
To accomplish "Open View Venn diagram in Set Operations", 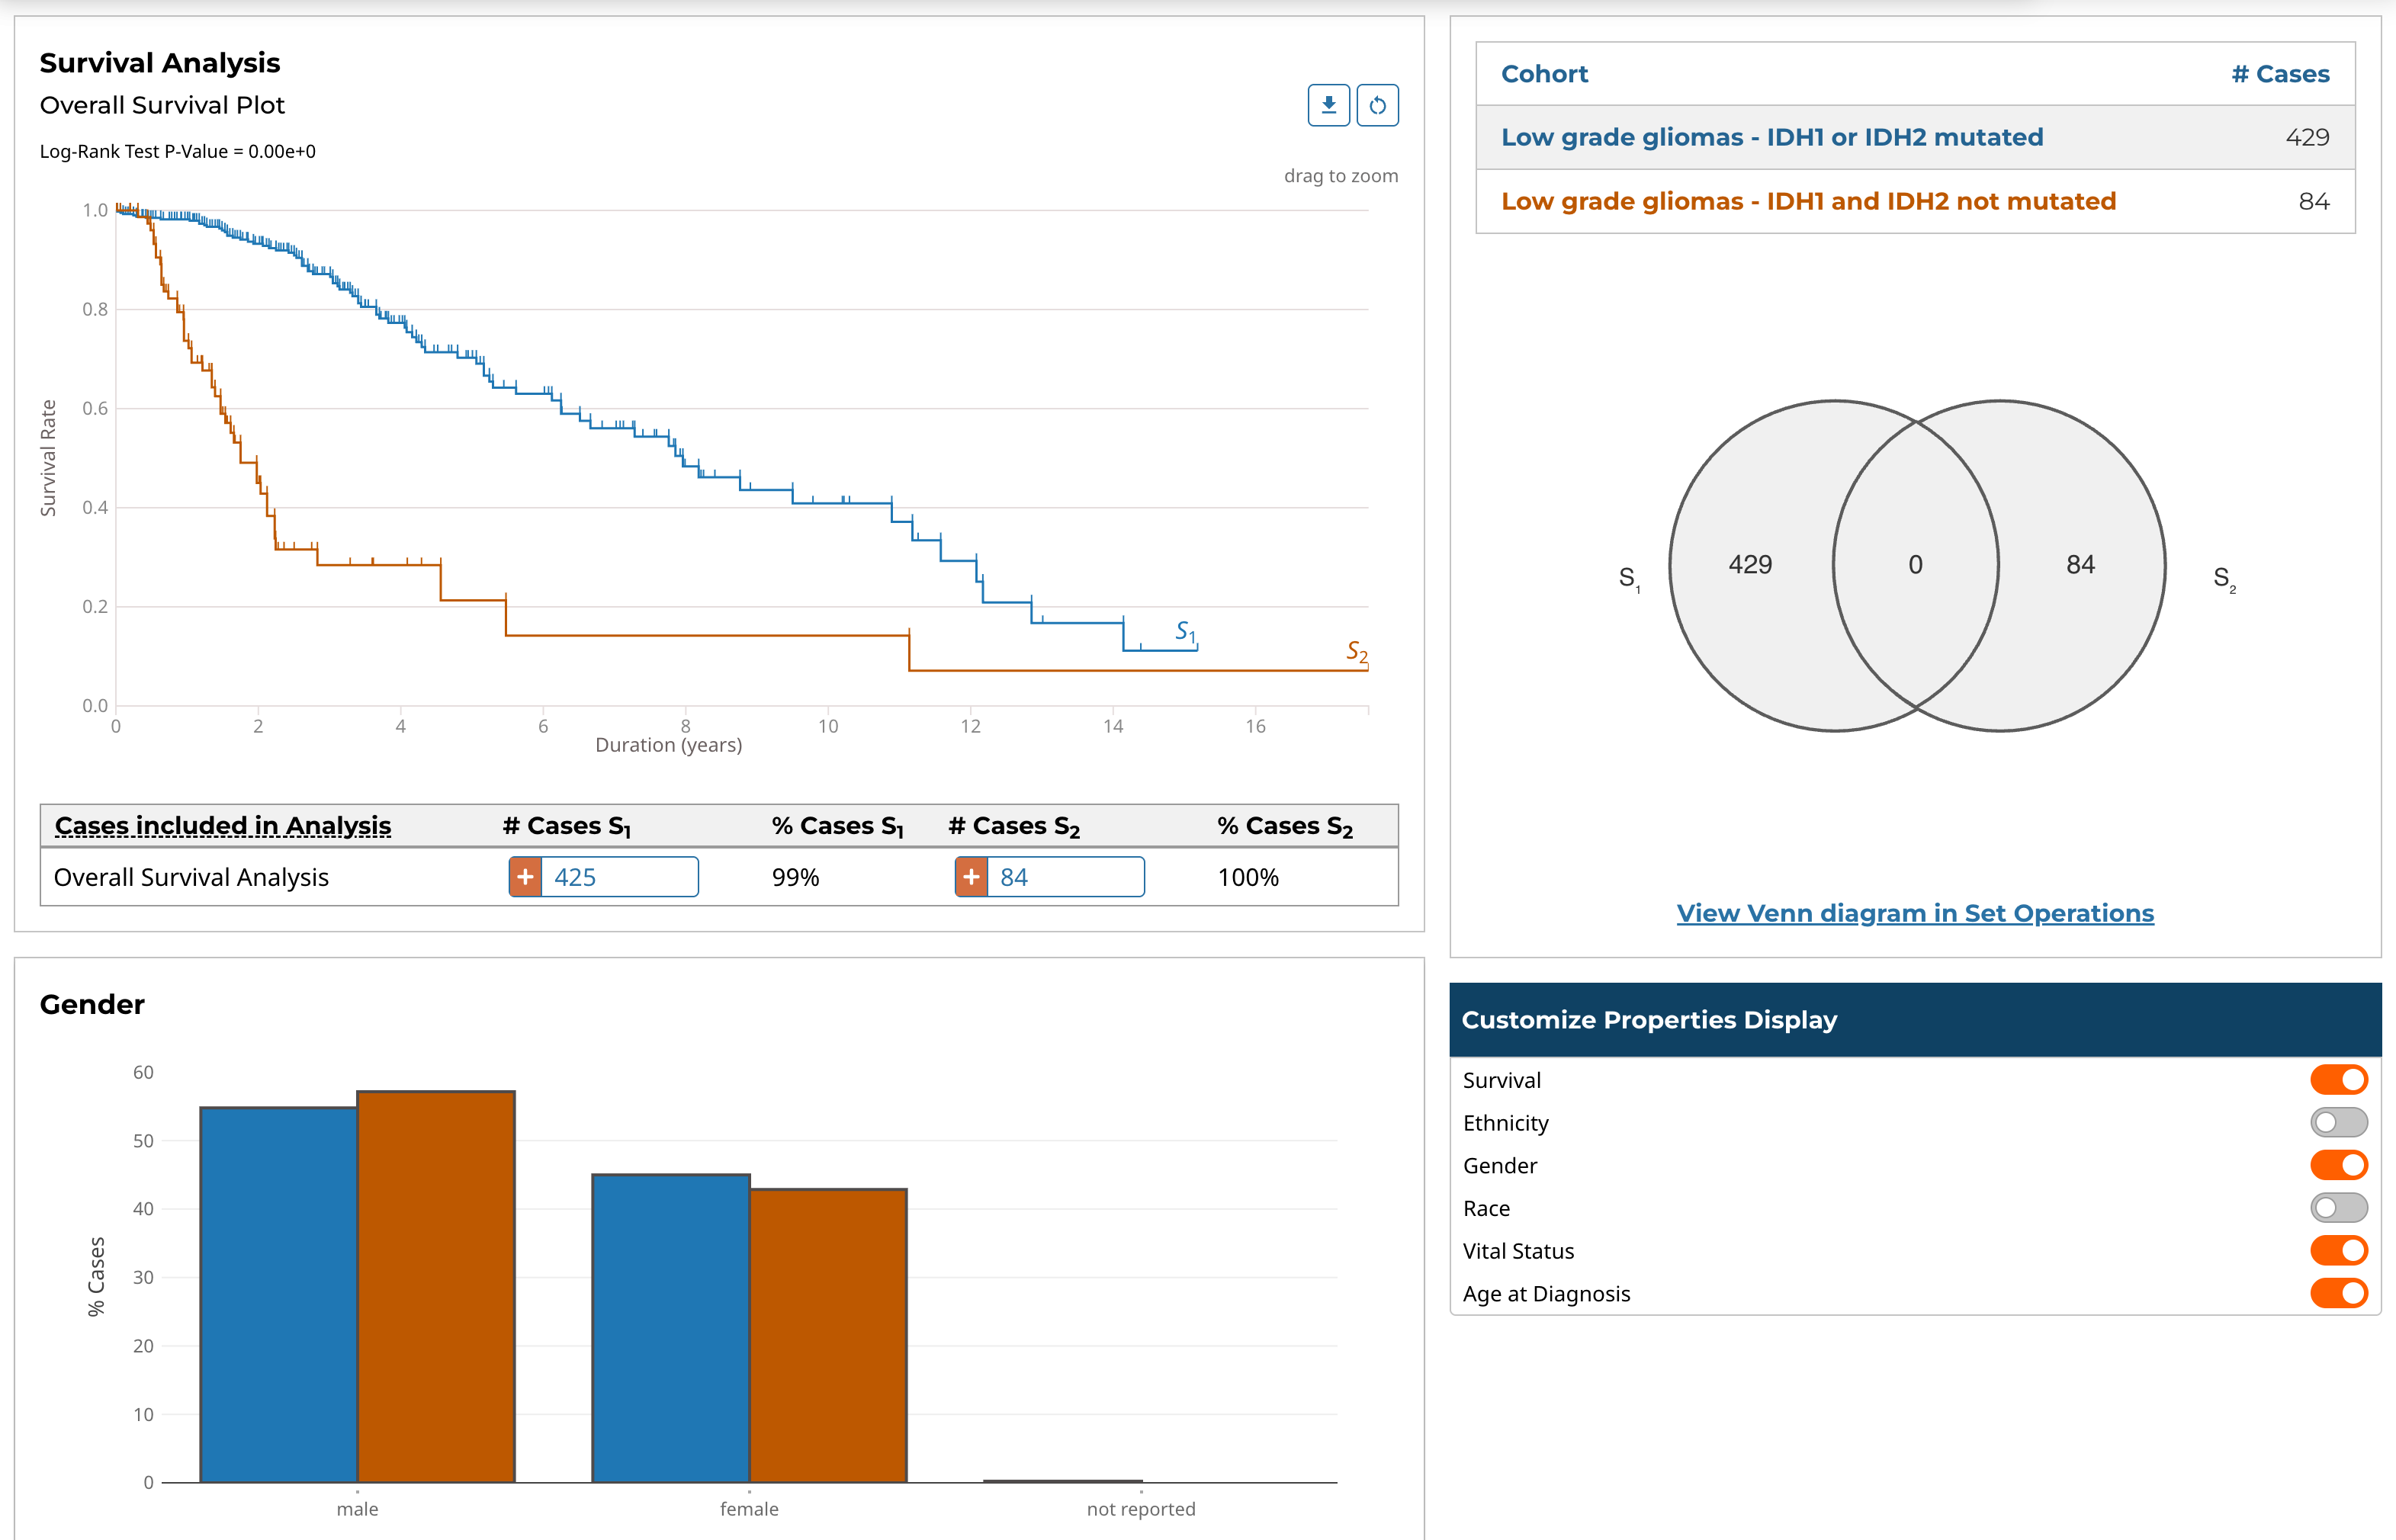I will (1914, 913).
